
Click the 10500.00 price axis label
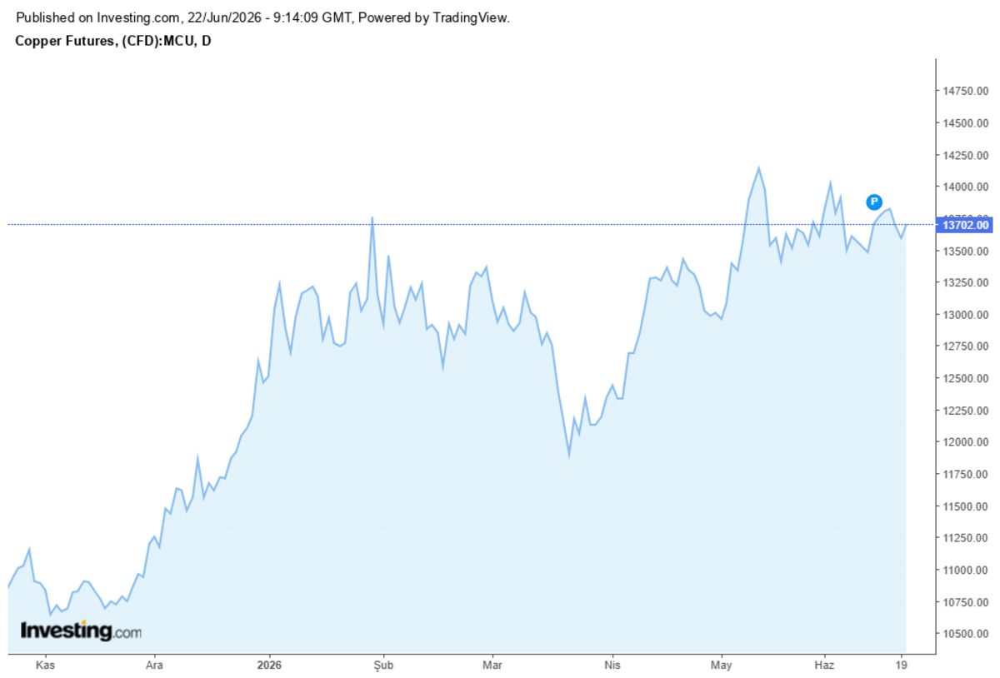[x=965, y=634]
